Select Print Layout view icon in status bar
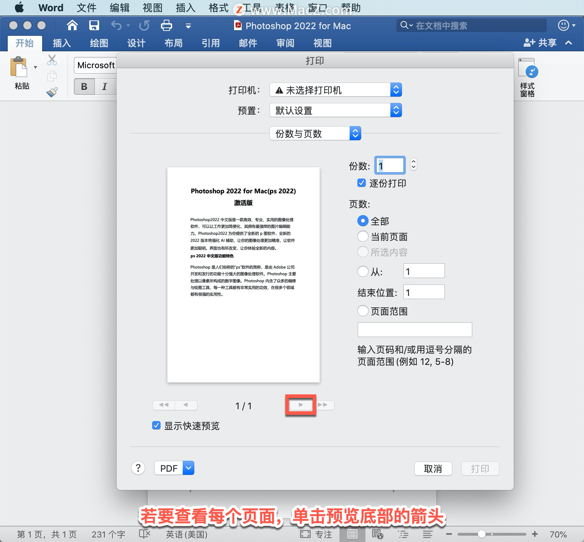Image resolution: width=584 pixels, height=542 pixels. coord(352,534)
